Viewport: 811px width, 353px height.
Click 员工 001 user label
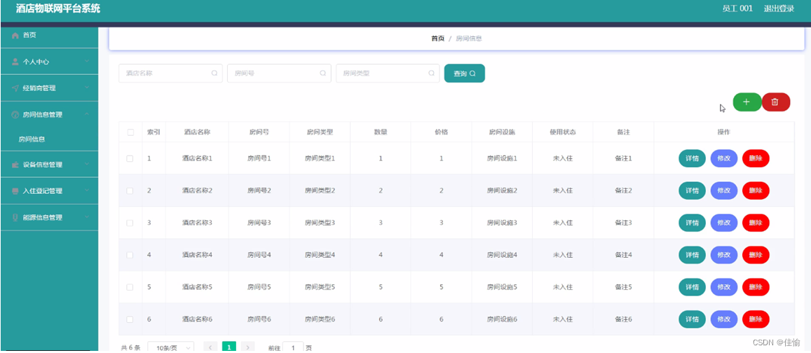[737, 9]
